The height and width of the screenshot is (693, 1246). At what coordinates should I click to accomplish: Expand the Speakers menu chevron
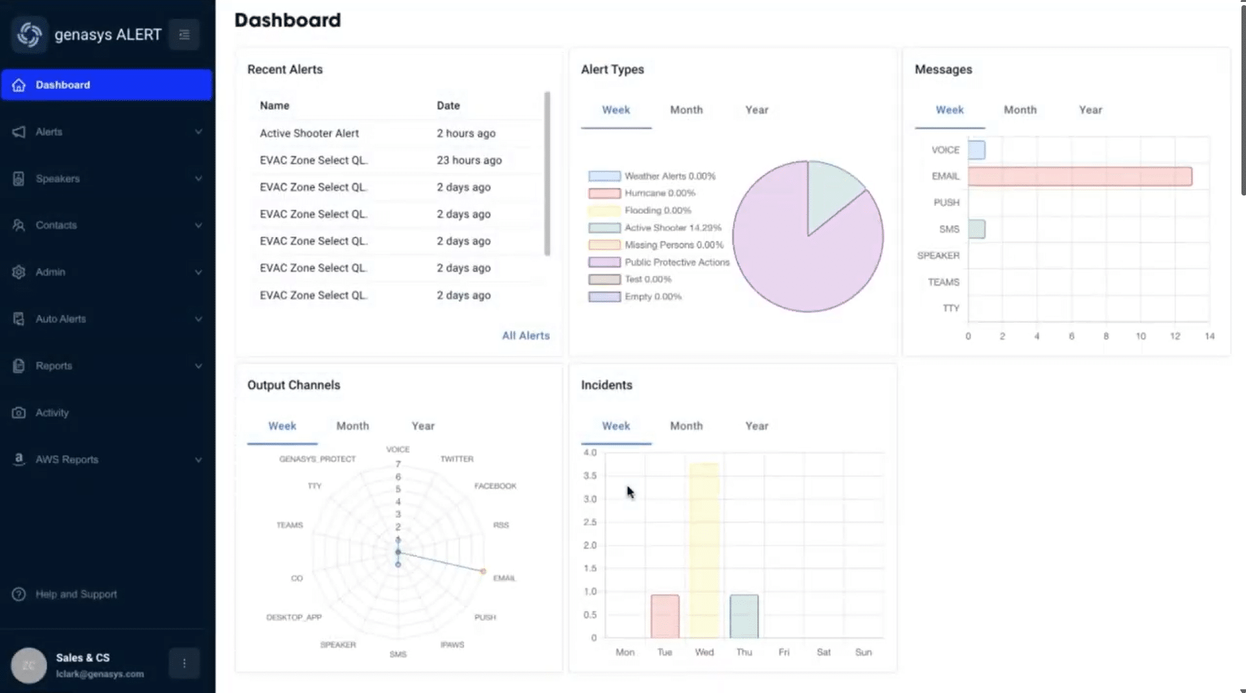[x=198, y=179]
